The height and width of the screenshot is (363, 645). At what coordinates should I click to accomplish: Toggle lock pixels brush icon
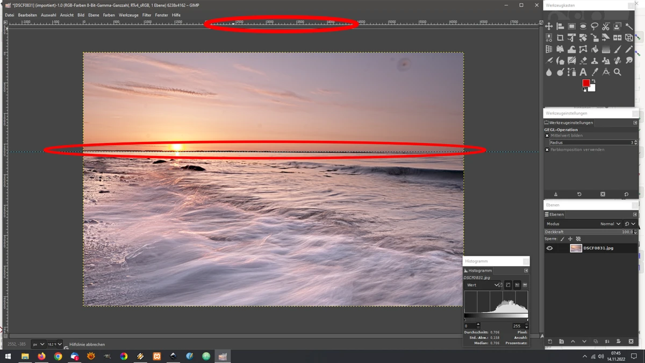562,239
